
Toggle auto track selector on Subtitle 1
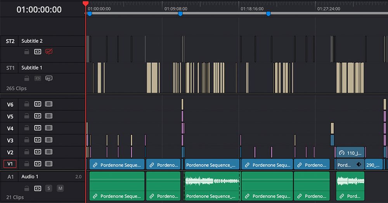click(x=38, y=78)
